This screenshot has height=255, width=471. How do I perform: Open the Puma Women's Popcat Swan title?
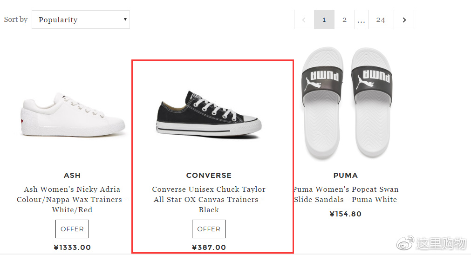click(x=345, y=195)
